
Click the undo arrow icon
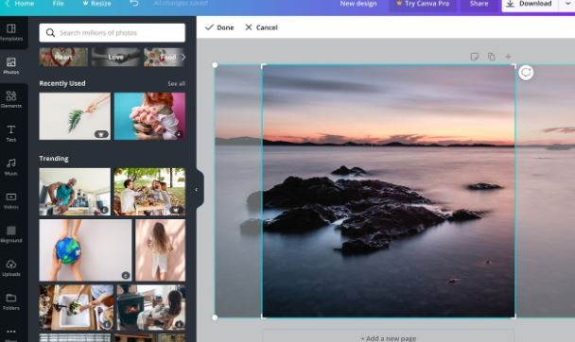134,4
